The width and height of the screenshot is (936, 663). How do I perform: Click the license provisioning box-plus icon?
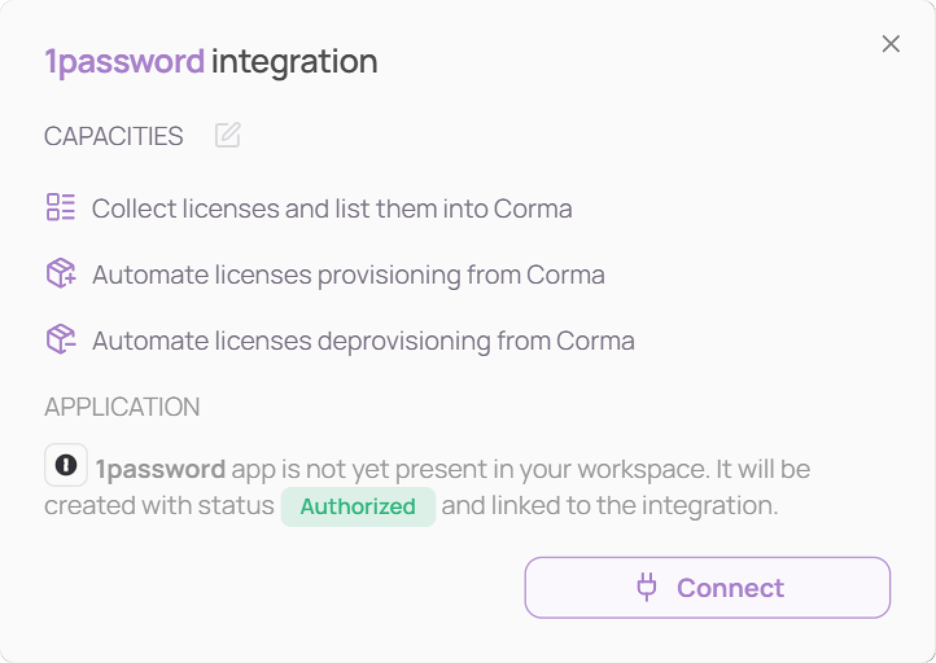61,273
